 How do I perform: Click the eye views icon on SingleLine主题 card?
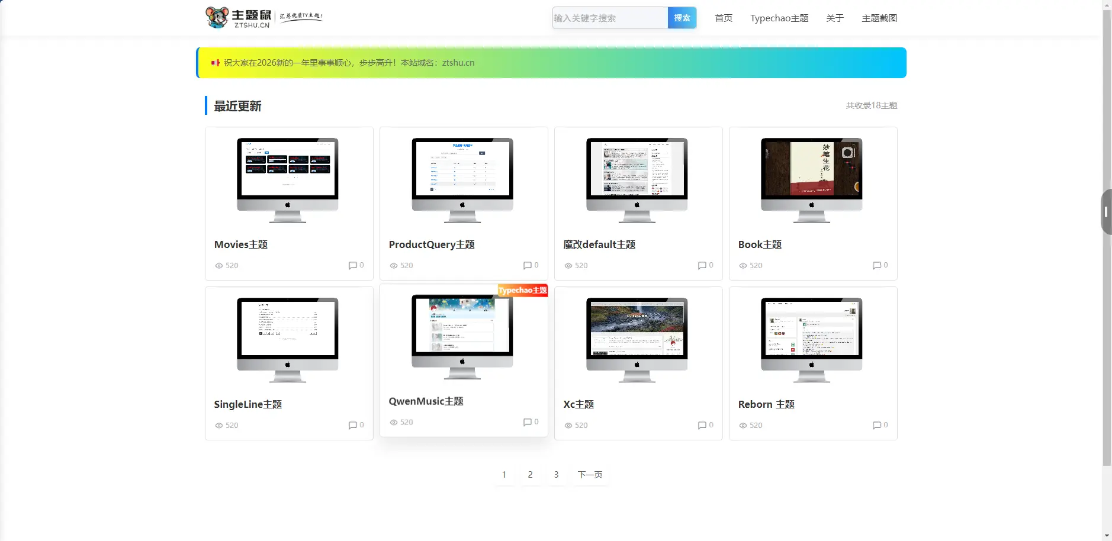click(x=218, y=426)
